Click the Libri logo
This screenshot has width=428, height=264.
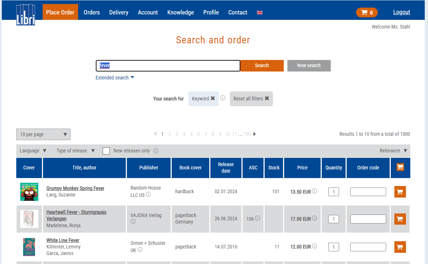point(26,15)
